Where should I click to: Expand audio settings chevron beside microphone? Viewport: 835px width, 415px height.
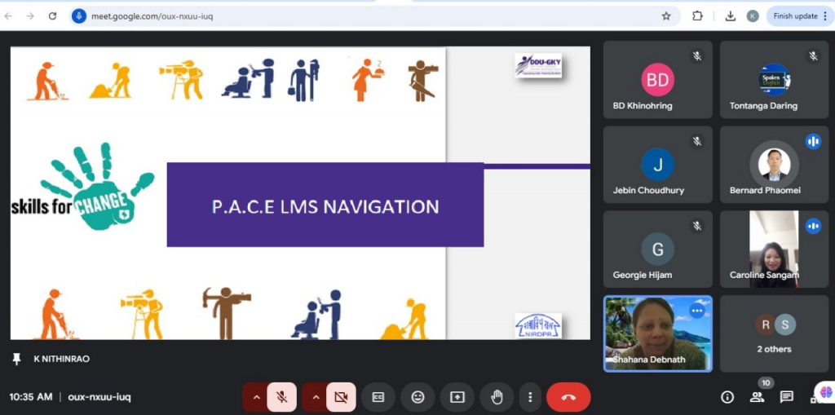[256, 397]
